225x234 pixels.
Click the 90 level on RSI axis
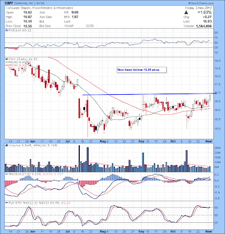(x=216, y=33)
